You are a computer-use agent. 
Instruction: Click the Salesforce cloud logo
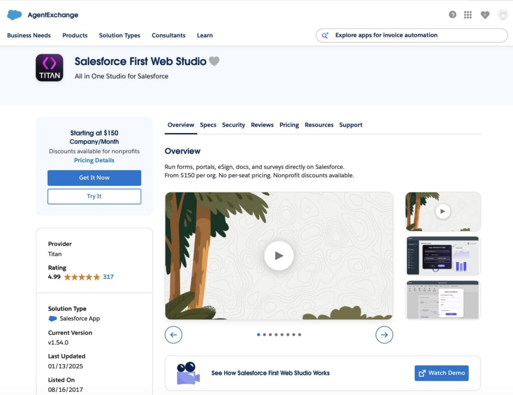(15, 15)
